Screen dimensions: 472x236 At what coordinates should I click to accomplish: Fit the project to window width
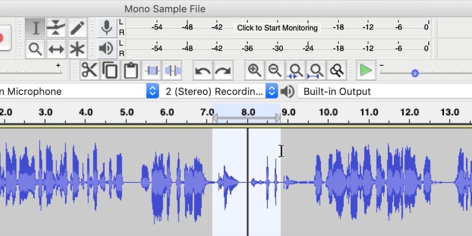(316, 70)
